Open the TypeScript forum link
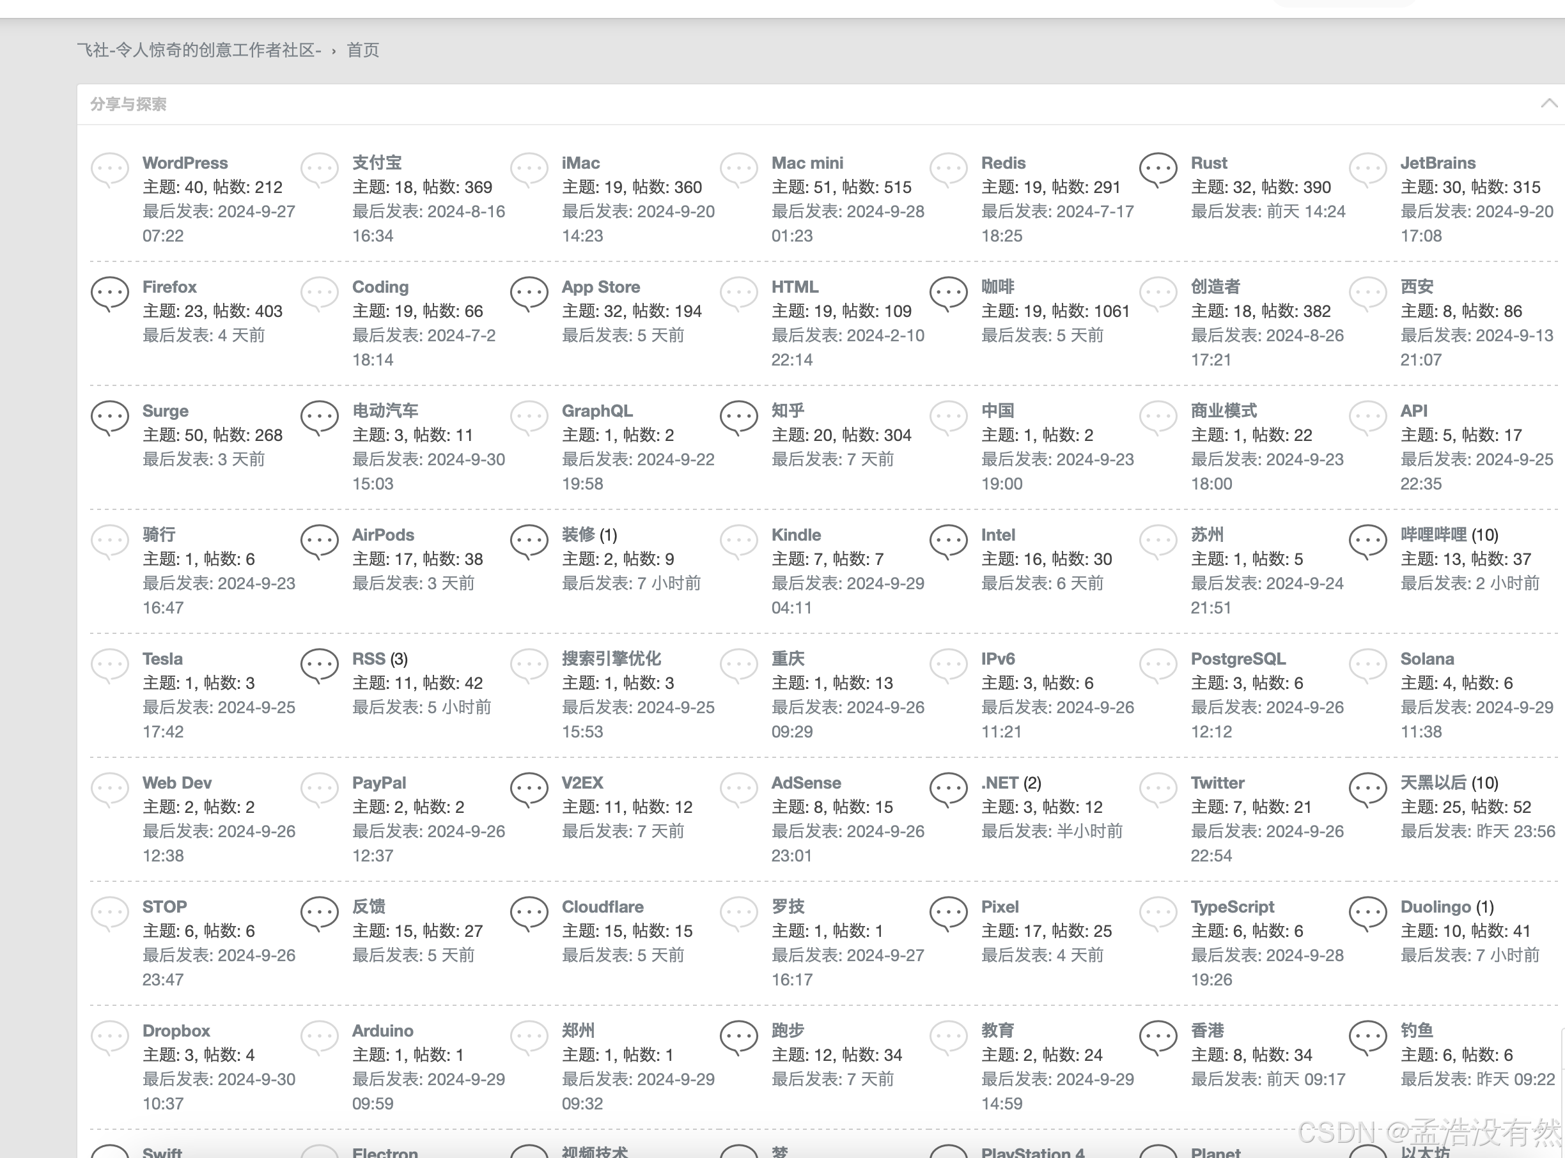The image size is (1565, 1158). click(x=1232, y=907)
